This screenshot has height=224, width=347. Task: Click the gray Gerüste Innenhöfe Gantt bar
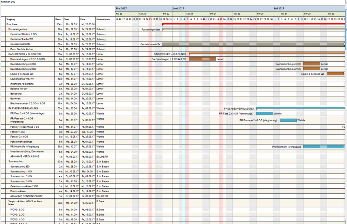253,44
